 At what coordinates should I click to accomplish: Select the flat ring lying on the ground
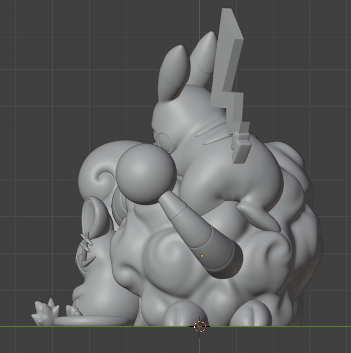pos(93,321)
